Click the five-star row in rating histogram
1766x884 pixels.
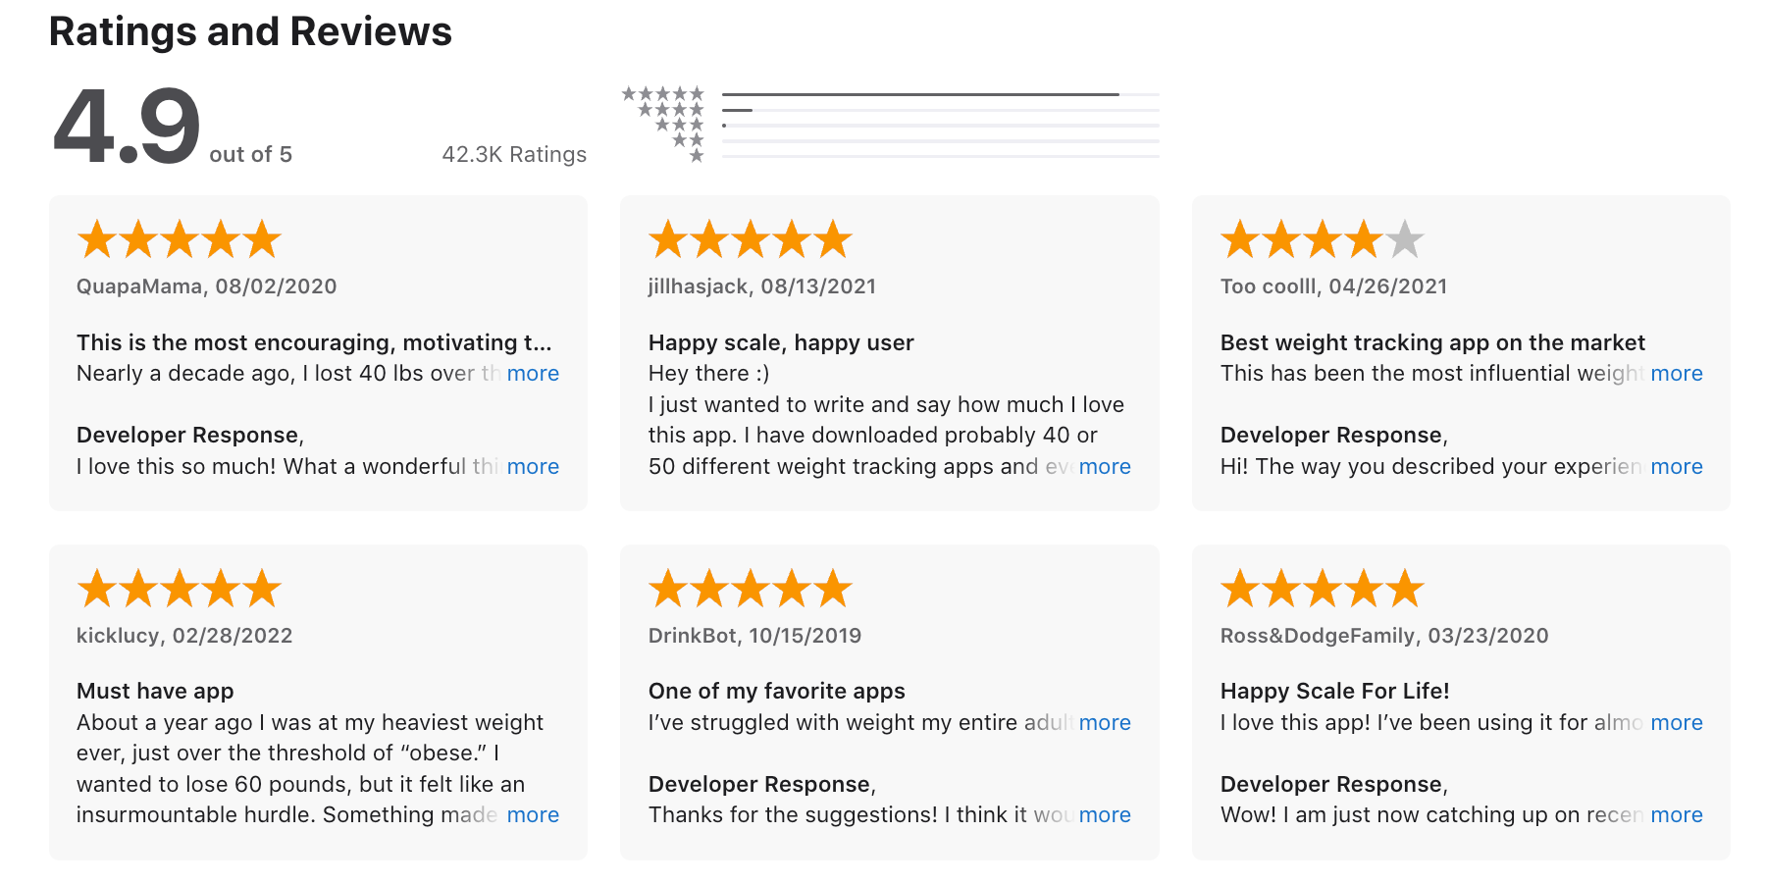(x=890, y=94)
